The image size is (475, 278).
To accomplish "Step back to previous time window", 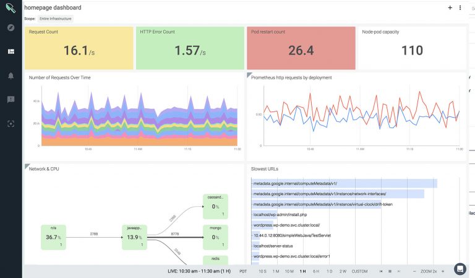I will (x=381, y=272).
